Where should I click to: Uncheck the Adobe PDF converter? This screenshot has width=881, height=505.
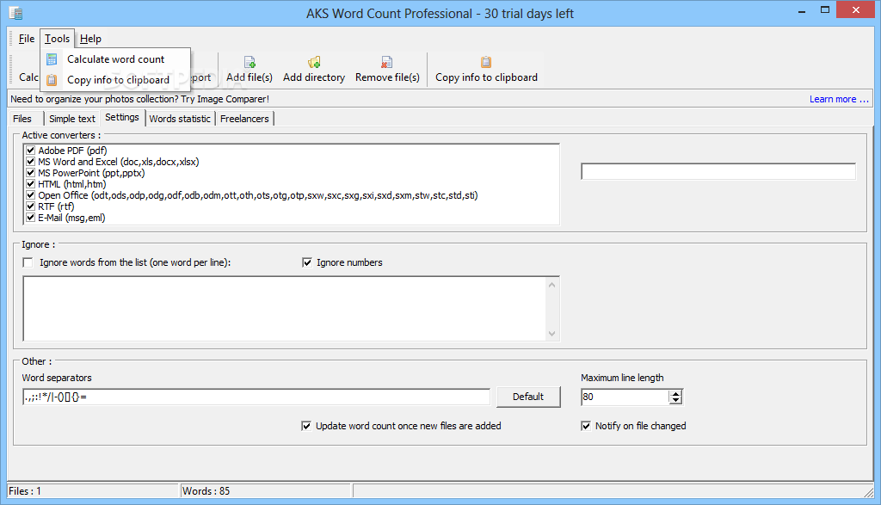tap(31, 151)
